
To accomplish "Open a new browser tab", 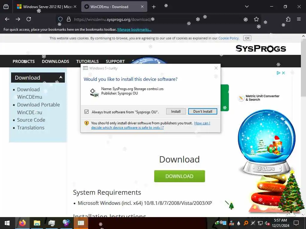I will pyautogui.click(x=154, y=7).
